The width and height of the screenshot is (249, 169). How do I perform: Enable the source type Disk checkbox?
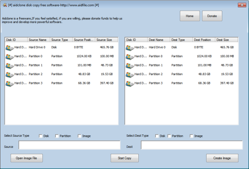coord(41,136)
